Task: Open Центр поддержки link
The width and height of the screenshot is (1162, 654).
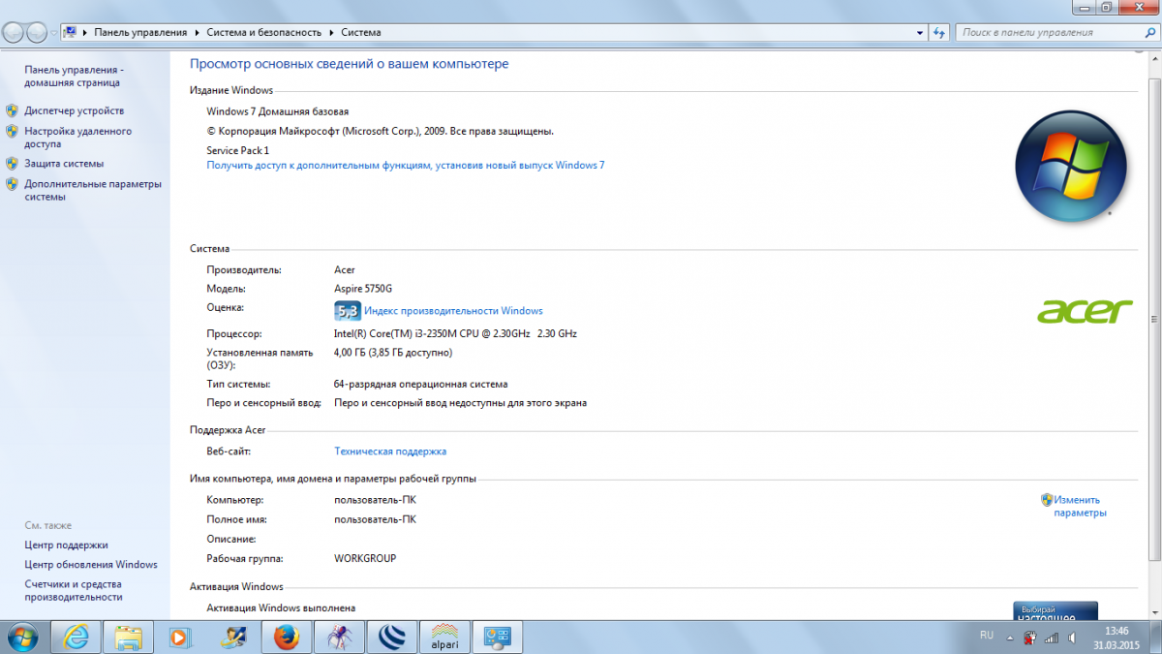Action: (67, 545)
